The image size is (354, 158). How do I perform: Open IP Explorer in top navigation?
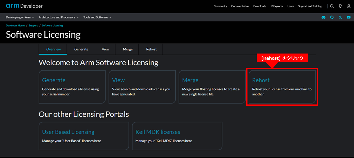[x=277, y=6]
